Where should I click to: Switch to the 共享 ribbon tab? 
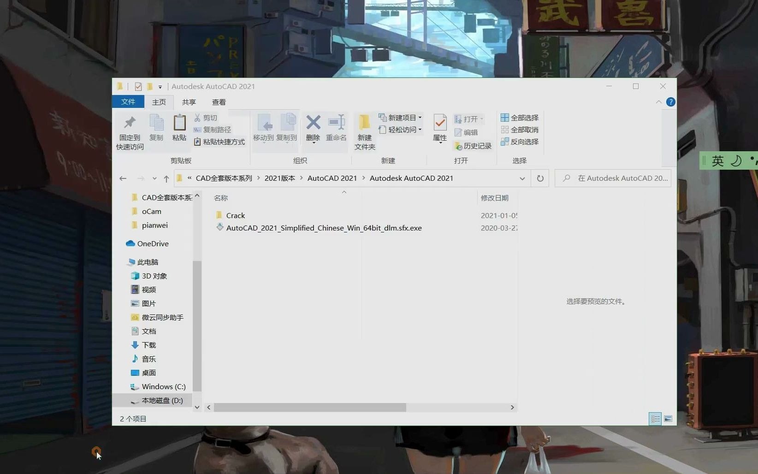189,102
